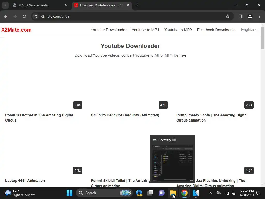The image size is (265, 199).
Task: Open Youtube Downloader nav link
Action: (x=108, y=30)
